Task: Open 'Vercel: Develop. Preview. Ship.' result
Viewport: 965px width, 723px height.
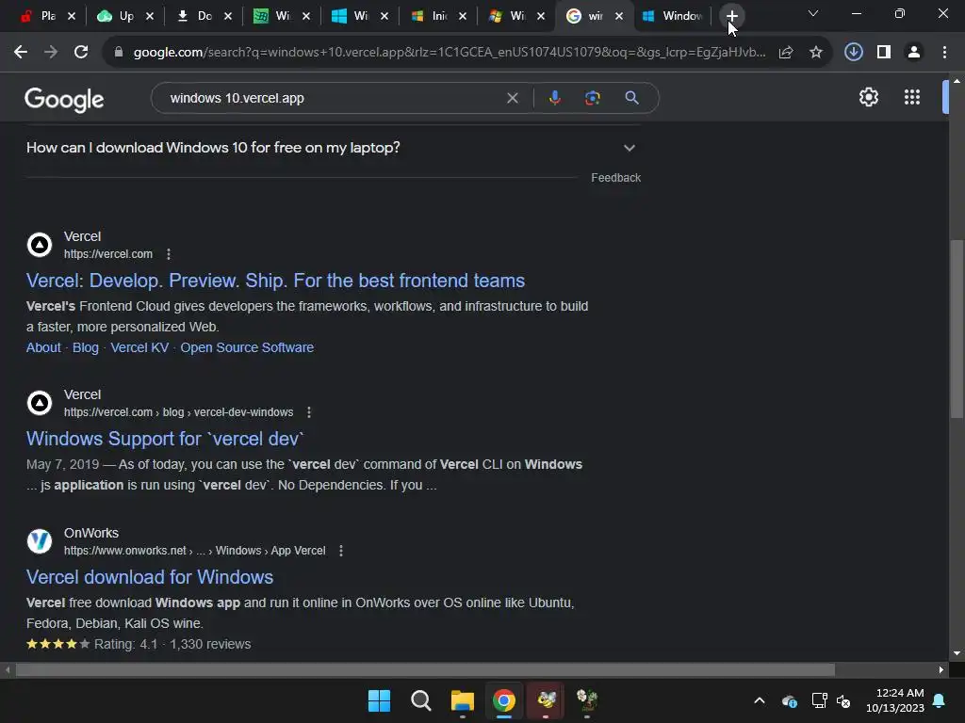Action: point(276,281)
